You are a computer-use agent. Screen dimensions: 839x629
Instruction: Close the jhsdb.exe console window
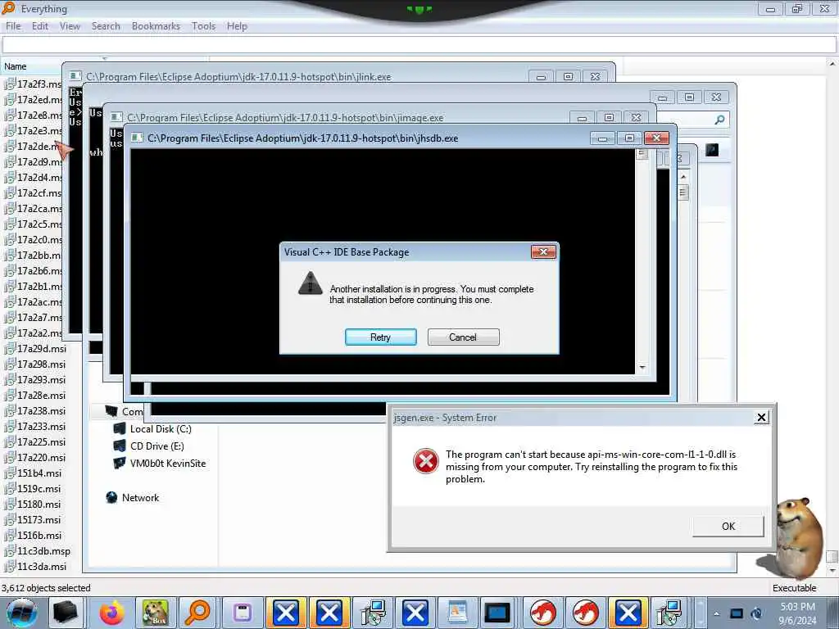tap(656, 138)
